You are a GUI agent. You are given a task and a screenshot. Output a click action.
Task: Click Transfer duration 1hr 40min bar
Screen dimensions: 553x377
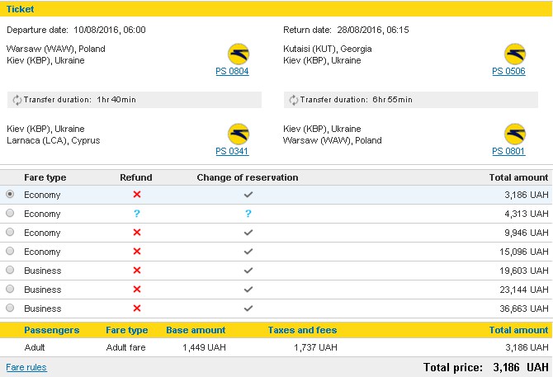(135, 100)
